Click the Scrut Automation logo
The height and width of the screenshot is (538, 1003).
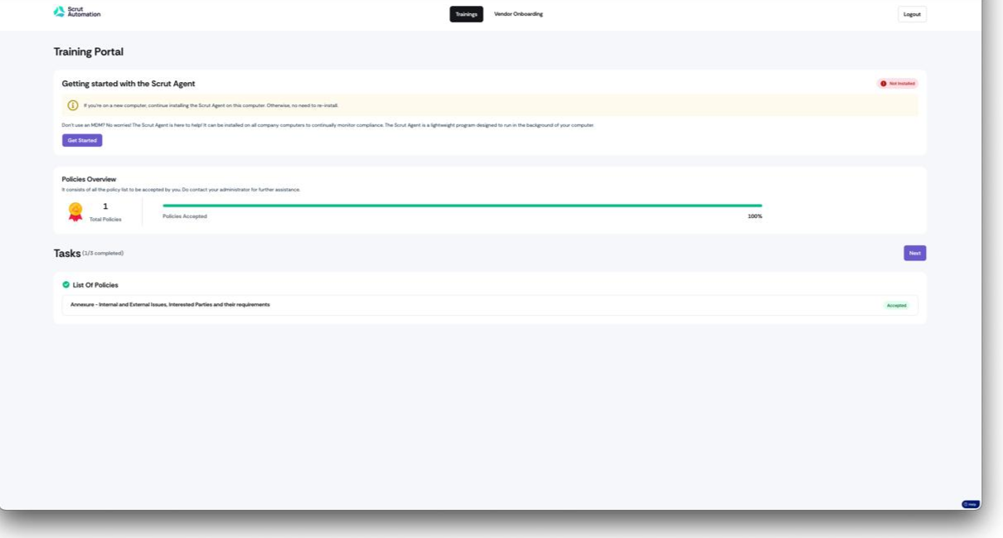coord(77,12)
